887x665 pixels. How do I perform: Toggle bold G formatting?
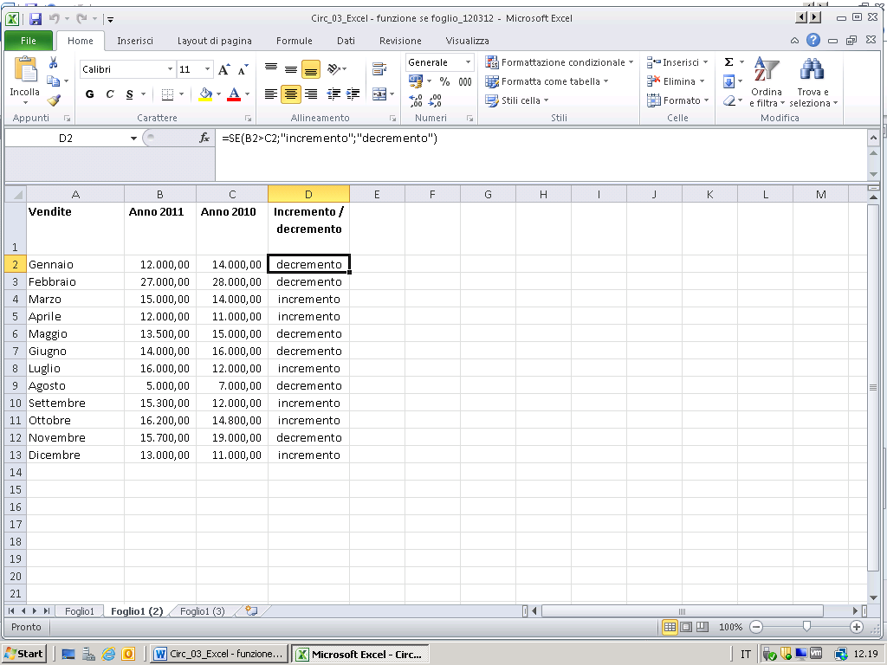click(89, 94)
